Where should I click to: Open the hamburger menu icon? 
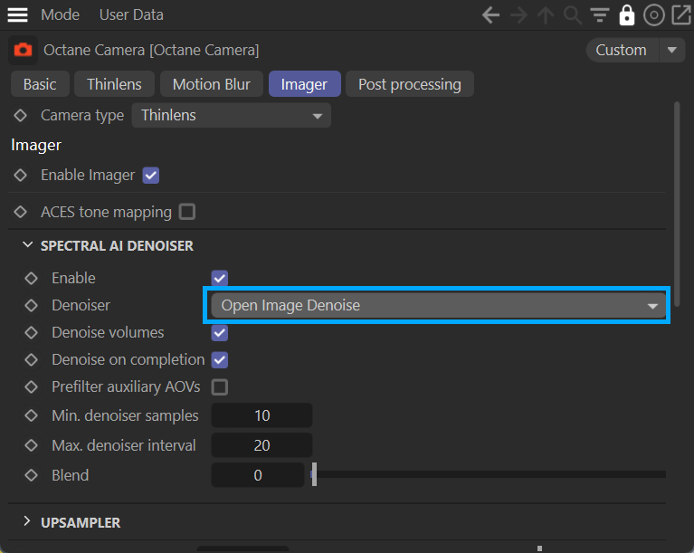click(18, 15)
